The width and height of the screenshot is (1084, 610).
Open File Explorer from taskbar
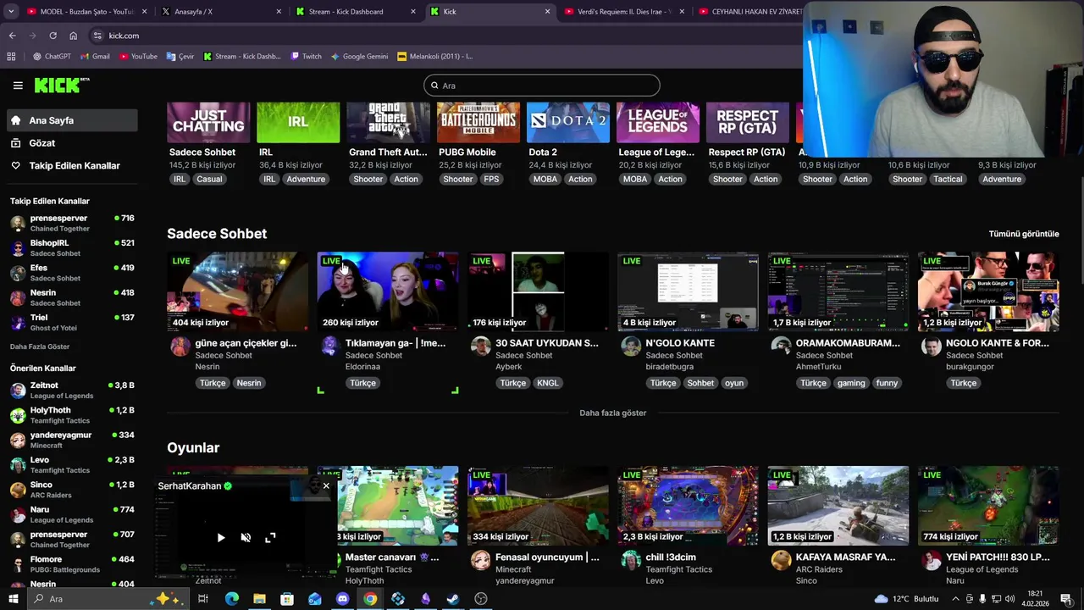(259, 599)
